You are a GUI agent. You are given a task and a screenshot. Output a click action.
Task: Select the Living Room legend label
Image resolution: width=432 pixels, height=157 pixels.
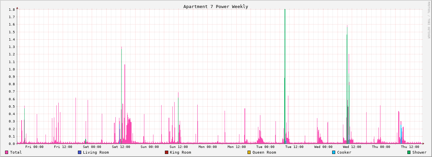96,152
